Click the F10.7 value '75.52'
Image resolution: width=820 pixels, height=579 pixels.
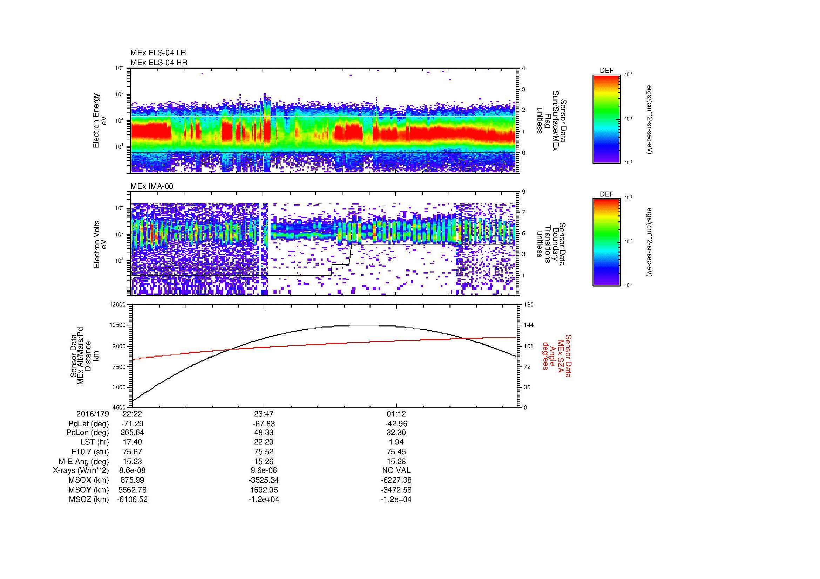pyautogui.click(x=264, y=452)
